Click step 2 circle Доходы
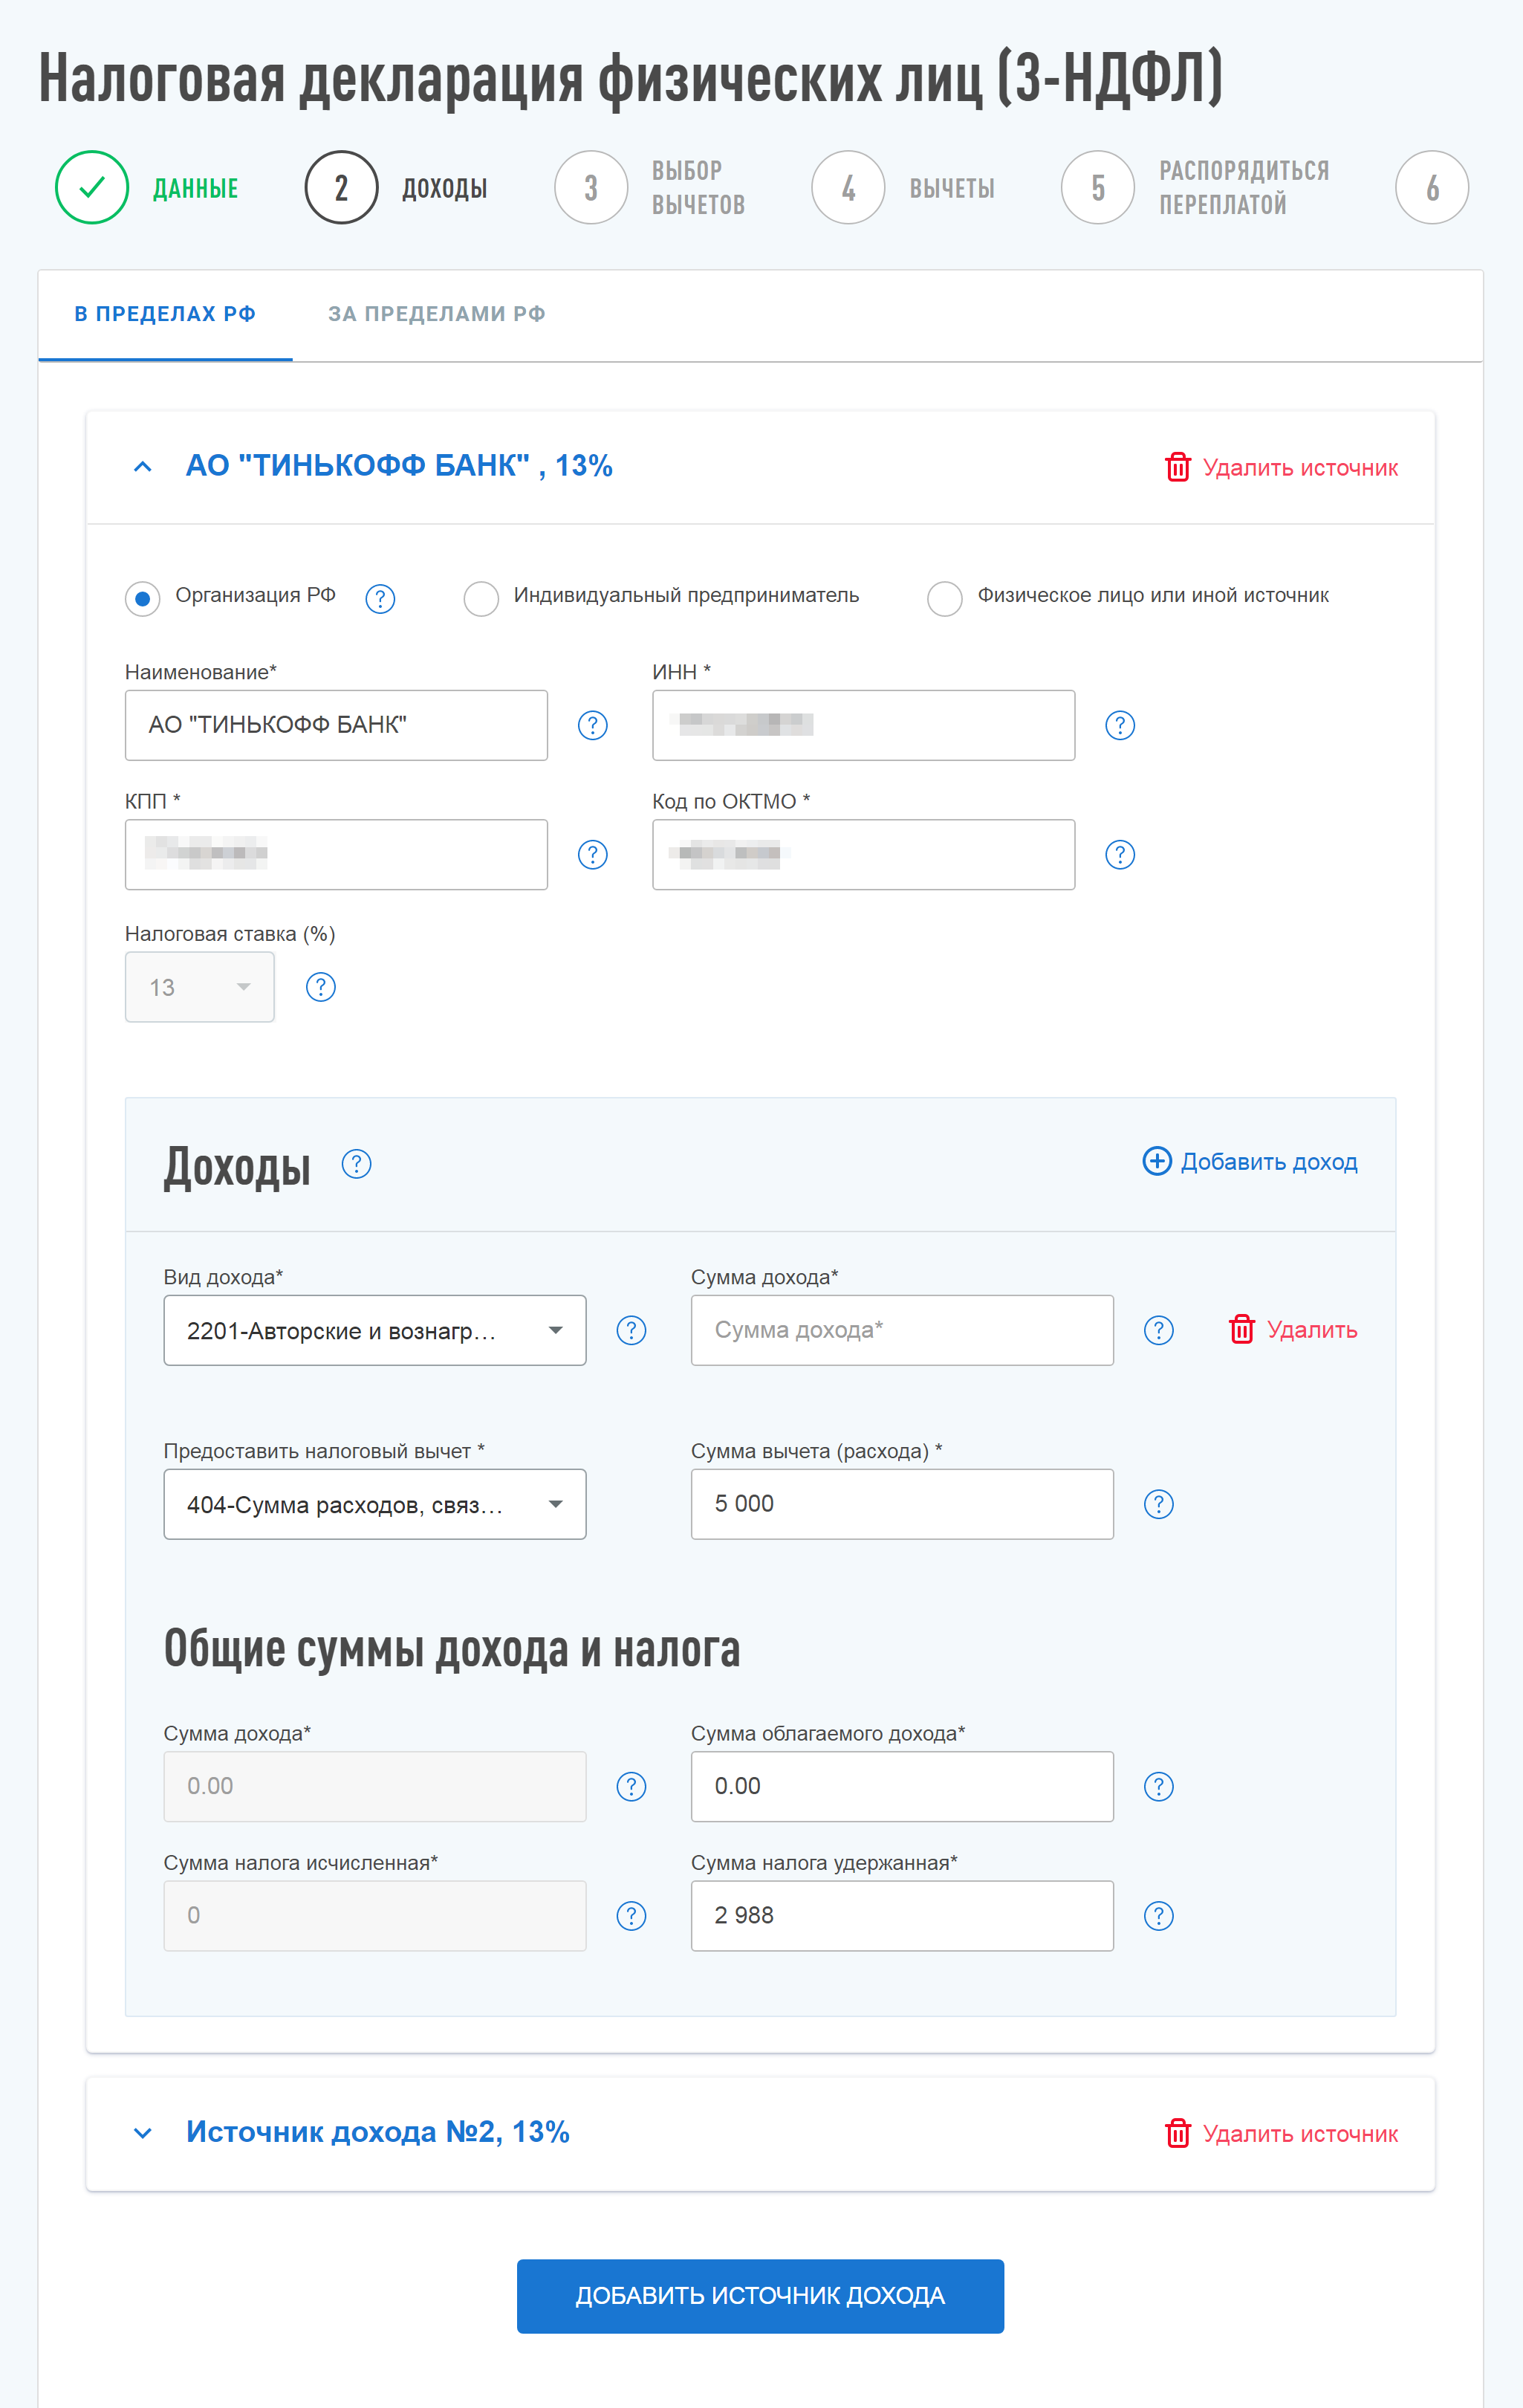This screenshot has height=2408, width=1523. [x=342, y=187]
